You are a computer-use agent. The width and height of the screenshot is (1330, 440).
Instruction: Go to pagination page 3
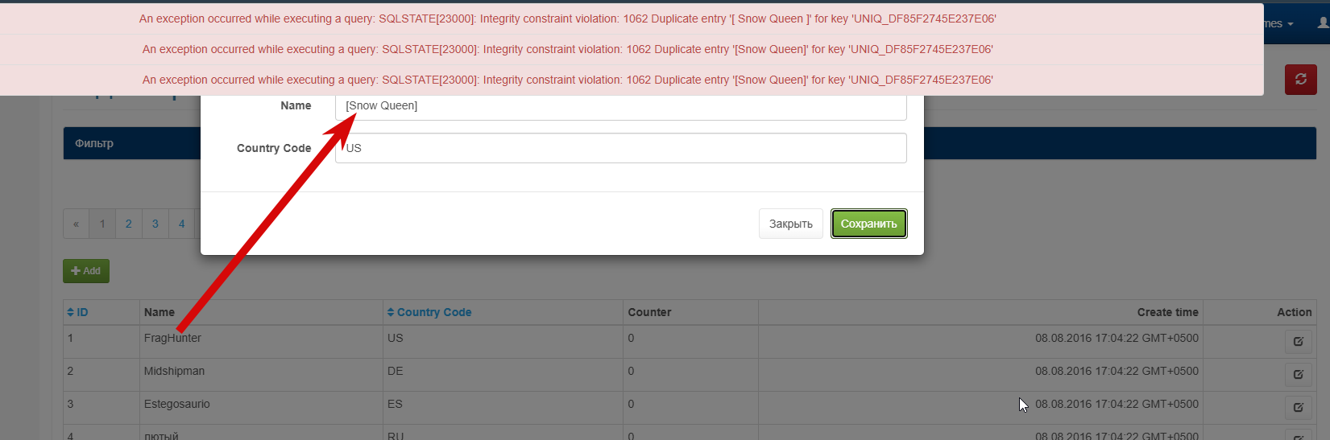coord(155,224)
